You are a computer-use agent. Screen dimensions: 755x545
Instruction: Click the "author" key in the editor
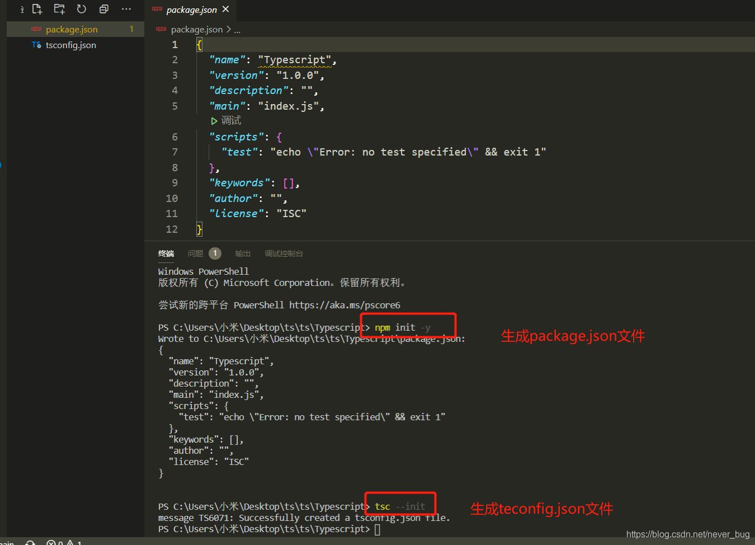233,199
